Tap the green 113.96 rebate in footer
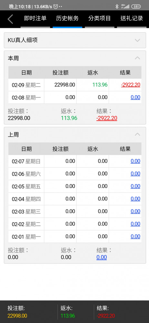 (x=68, y=316)
